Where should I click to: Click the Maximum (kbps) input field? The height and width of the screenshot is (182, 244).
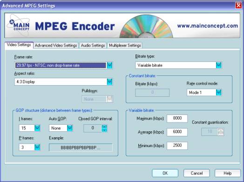point(177,119)
